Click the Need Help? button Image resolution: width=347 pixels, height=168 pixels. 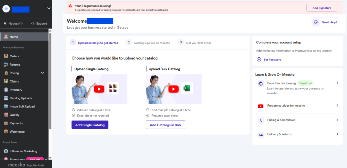click(326, 22)
